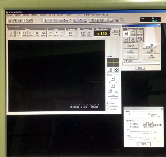This screenshot has height=157, width=166.
Task: Select Slow s scan mode
Action: pyautogui.click(x=31, y=34)
